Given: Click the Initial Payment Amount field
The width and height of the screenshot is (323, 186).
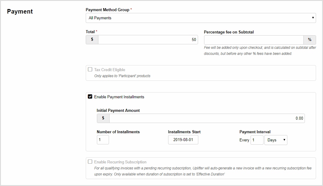Looking at the screenshot, I should (207, 118).
